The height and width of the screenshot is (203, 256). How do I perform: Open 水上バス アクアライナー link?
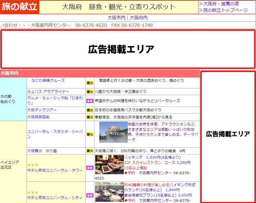(x=48, y=91)
